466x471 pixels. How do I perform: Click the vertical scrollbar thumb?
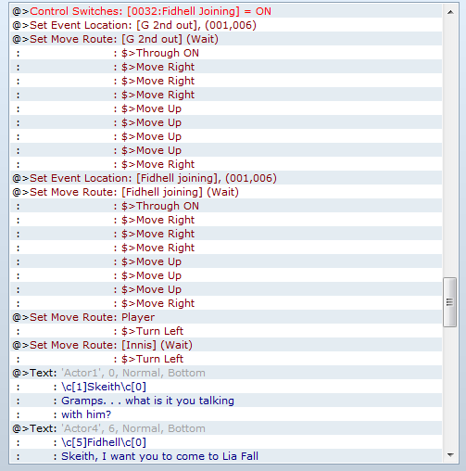[x=449, y=302]
